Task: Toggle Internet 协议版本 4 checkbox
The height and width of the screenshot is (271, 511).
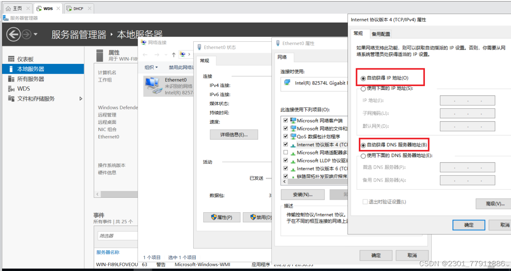Action: [x=286, y=144]
